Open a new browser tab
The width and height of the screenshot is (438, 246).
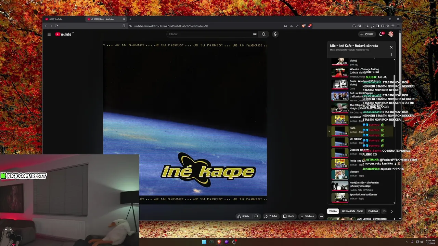click(x=130, y=19)
